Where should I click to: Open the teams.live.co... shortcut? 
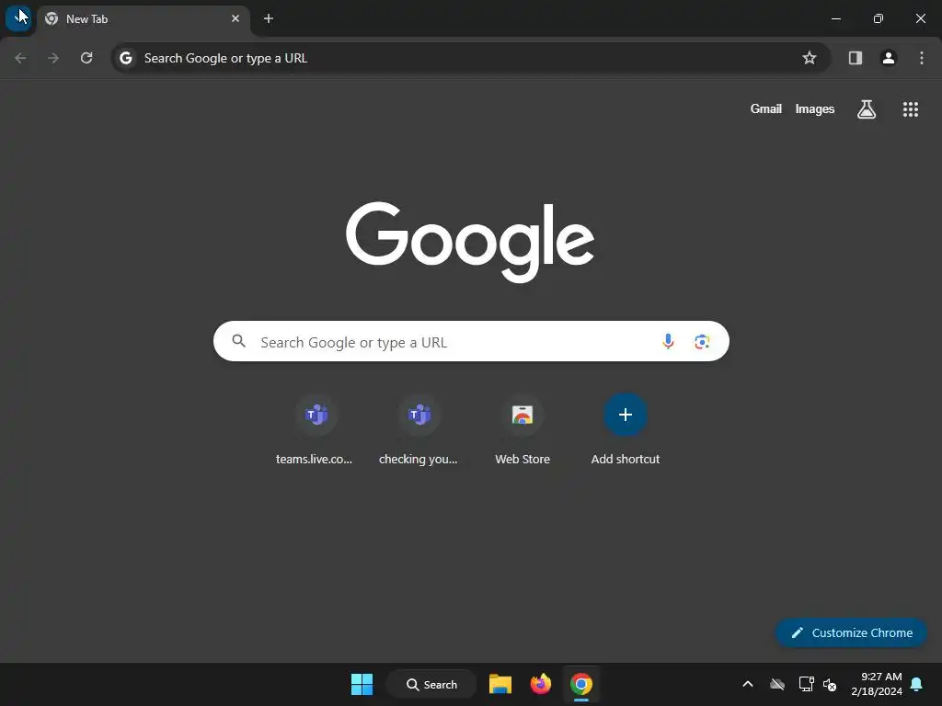tap(316, 430)
